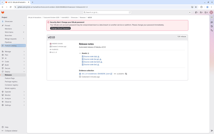Viewport: 214px width, 134px height.
Task: Click the GitLab fox logo
Action: click(3, 12)
